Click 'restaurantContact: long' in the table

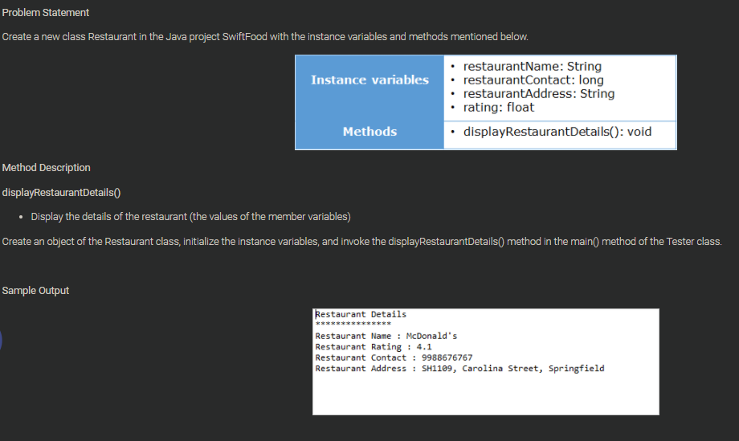point(533,80)
